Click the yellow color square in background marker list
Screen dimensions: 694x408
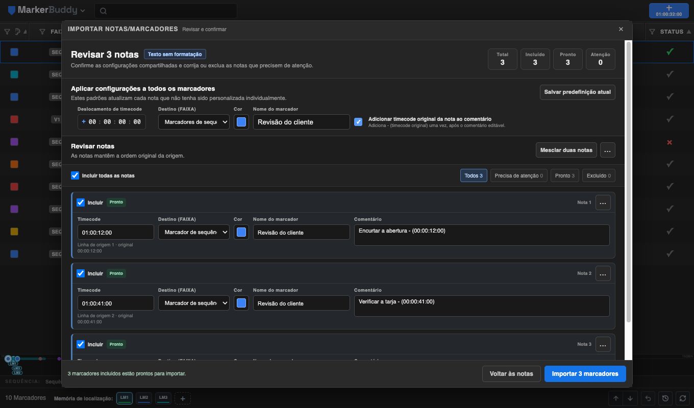coord(14,232)
